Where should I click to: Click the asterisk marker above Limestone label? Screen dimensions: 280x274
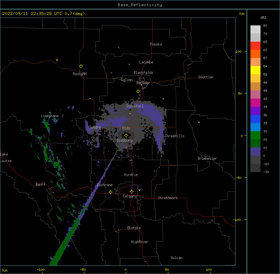tap(50, 113)
